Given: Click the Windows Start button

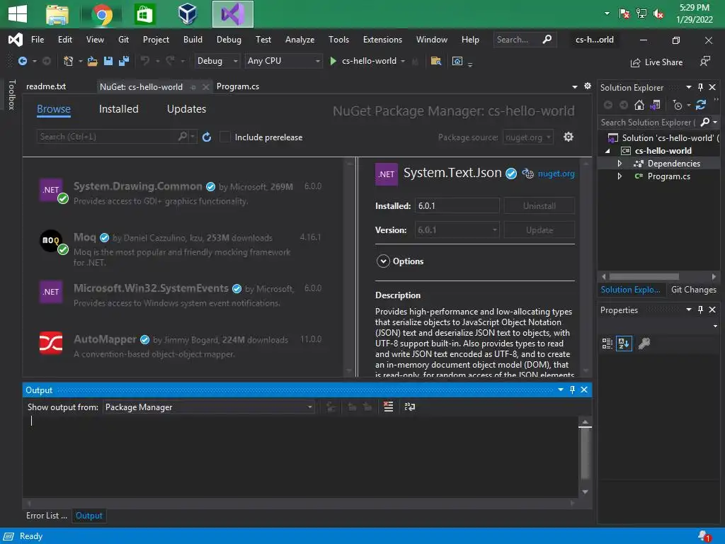Looking at the screenshot, I should coord(18,14).
